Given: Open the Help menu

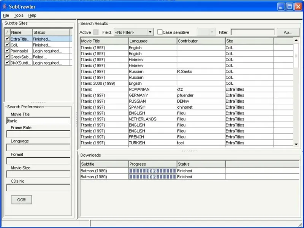Looking at the screenshot, I should 32,15.
